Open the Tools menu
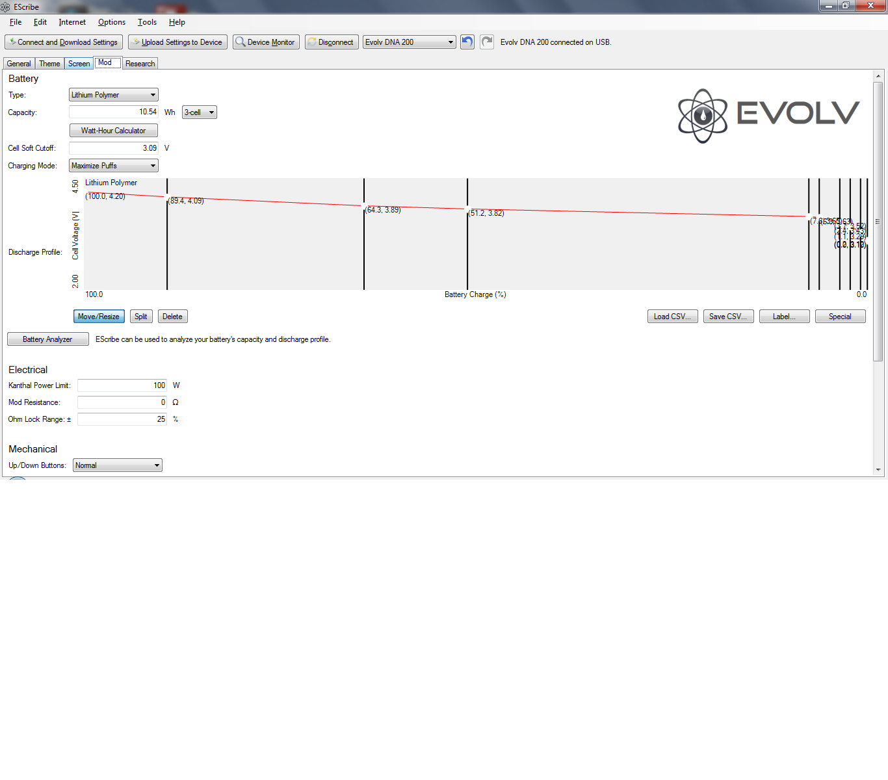 pos(147,22)
